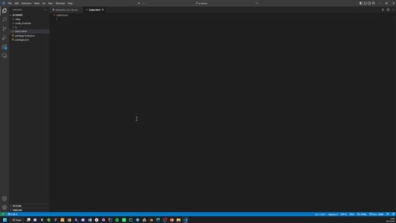Viewport: 396px width, 223px height.
Task: Open the Selection menu
Action: point(26,3)
